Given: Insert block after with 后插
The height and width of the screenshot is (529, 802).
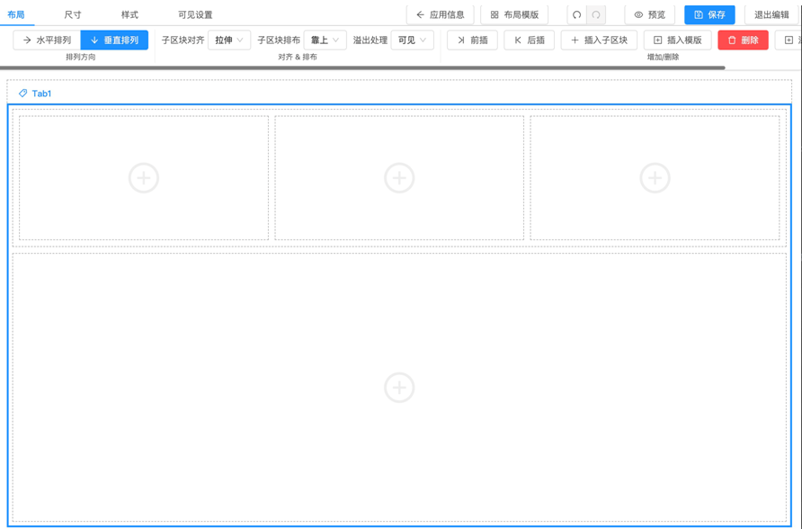Looking at the screenshot, I should [x=529, y=40].
